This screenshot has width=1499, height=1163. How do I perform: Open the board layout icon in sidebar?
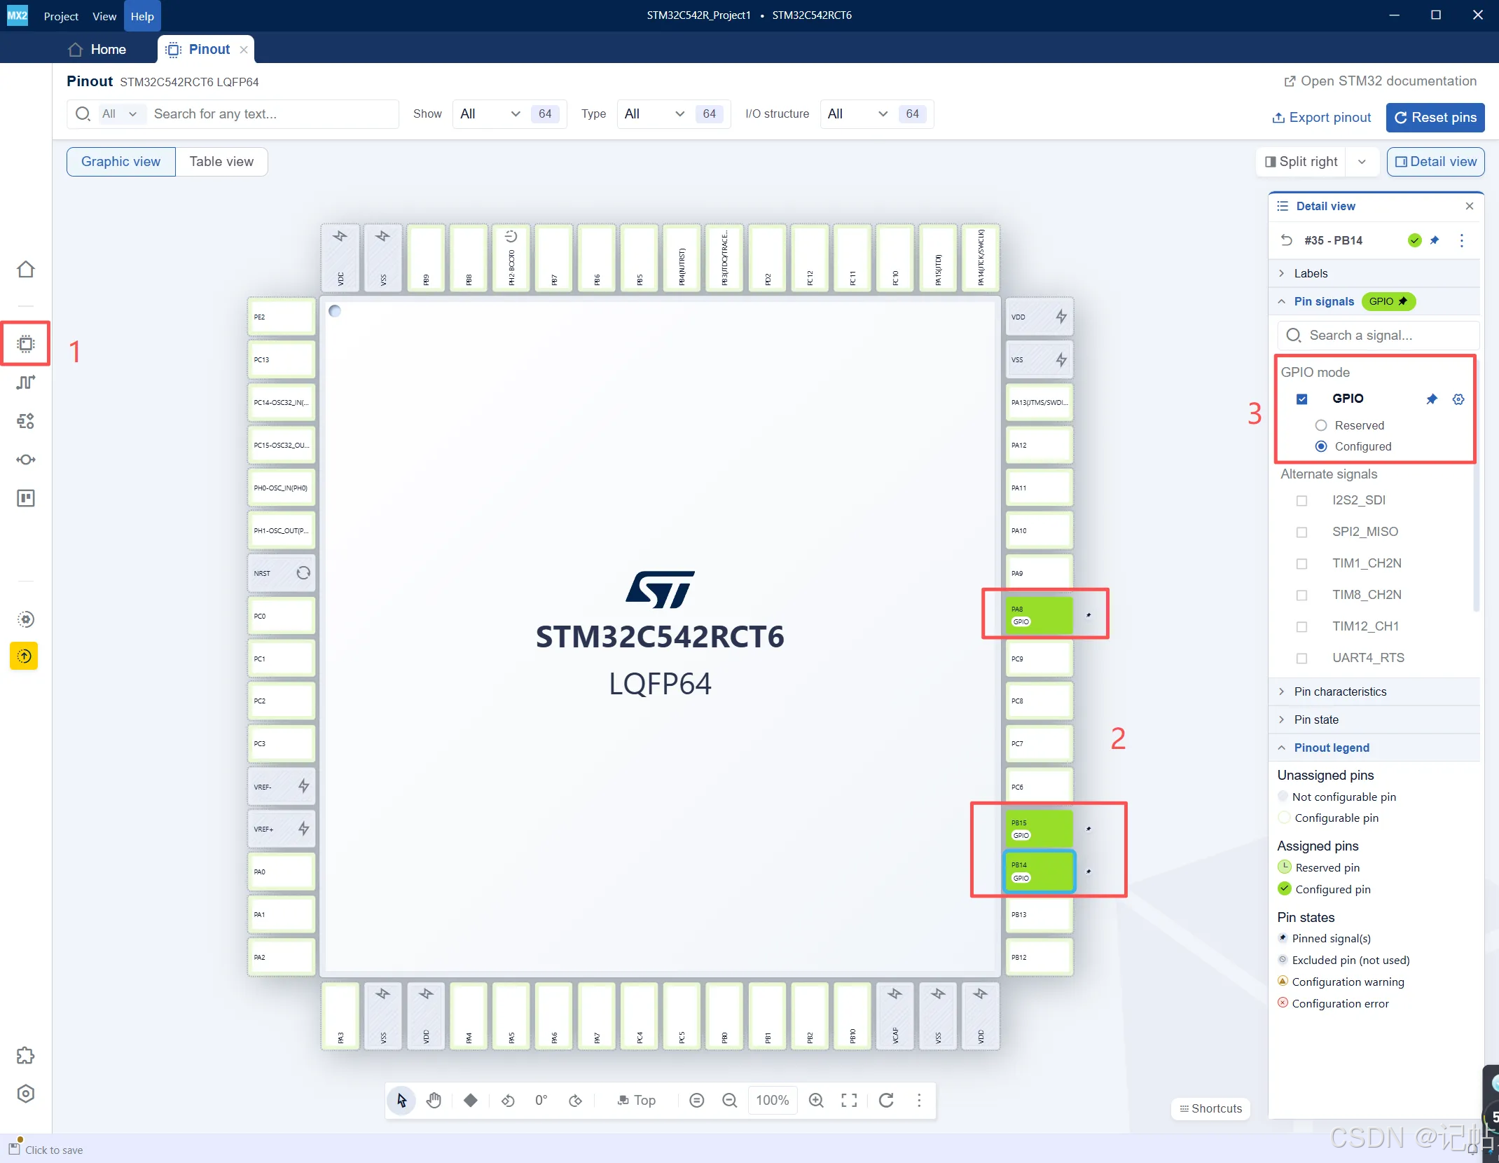pyautogui.click(x=26, y=498)
